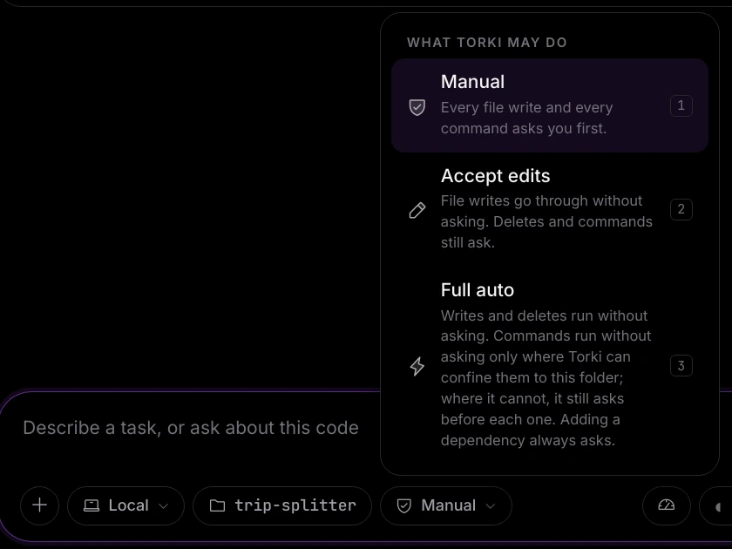Collapse the Manual permissions dropdown in toolbar
Screen dimensions: 732x549
446,505
